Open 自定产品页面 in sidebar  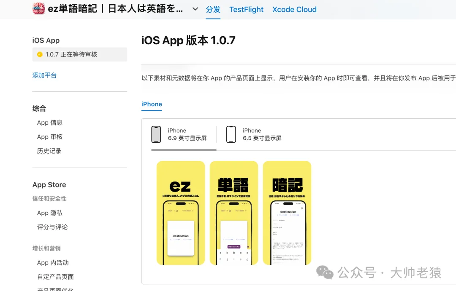click(x=56, y=277)
